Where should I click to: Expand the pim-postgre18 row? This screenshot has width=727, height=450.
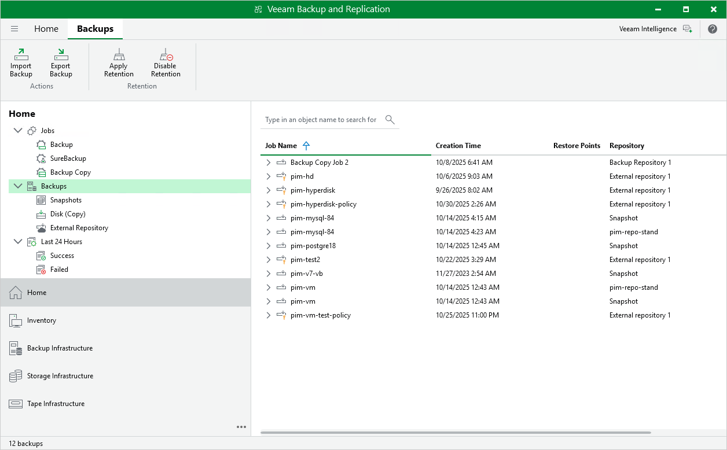coord(268,246)
